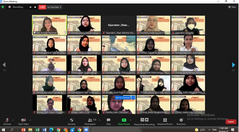Expand video options arrow next to Start Video

tap(30, 120)
